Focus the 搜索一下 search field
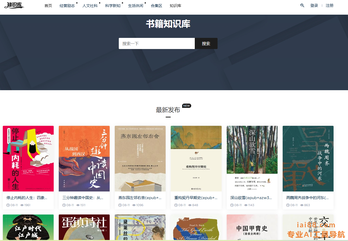Screen dimensions: 348x241 (x=157, y=43)
